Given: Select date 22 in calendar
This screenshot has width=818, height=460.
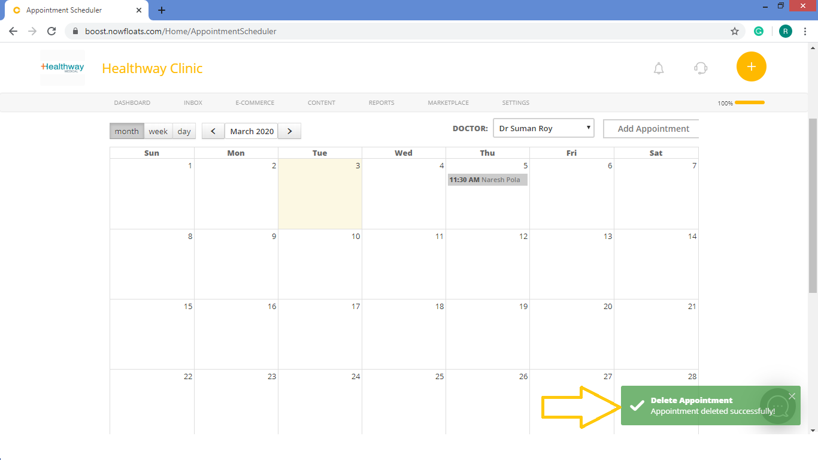Looking at the screenshot, I should point(188,377).
